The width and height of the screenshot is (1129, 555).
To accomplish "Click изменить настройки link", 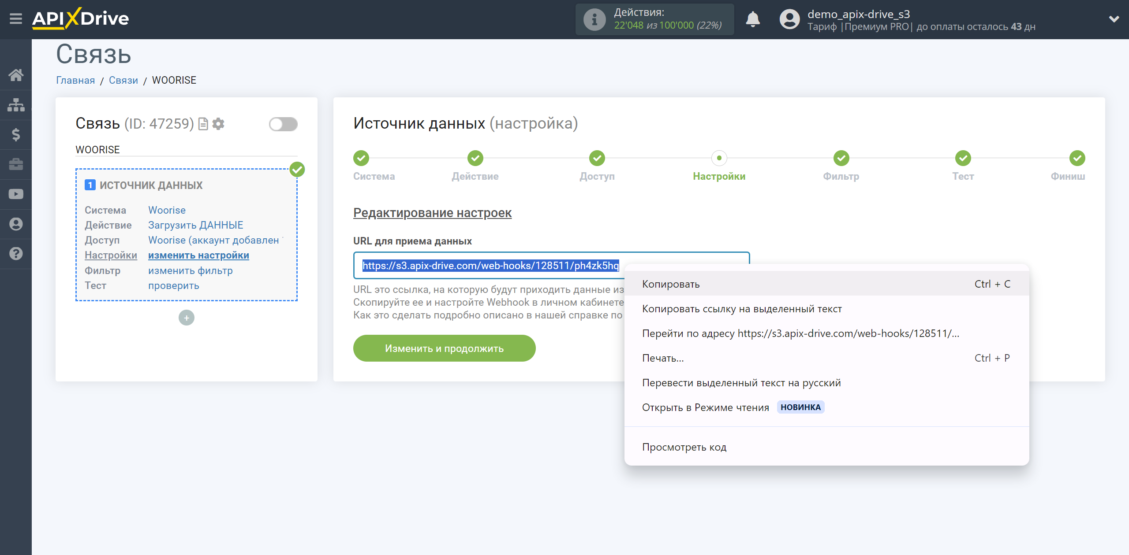I will (198, 255).
